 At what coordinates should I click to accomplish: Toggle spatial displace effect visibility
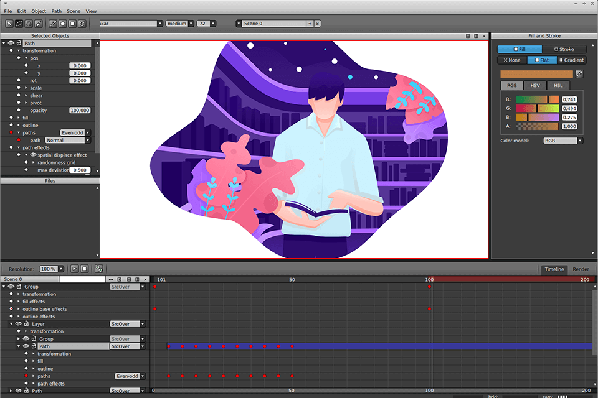click(33, 155)
